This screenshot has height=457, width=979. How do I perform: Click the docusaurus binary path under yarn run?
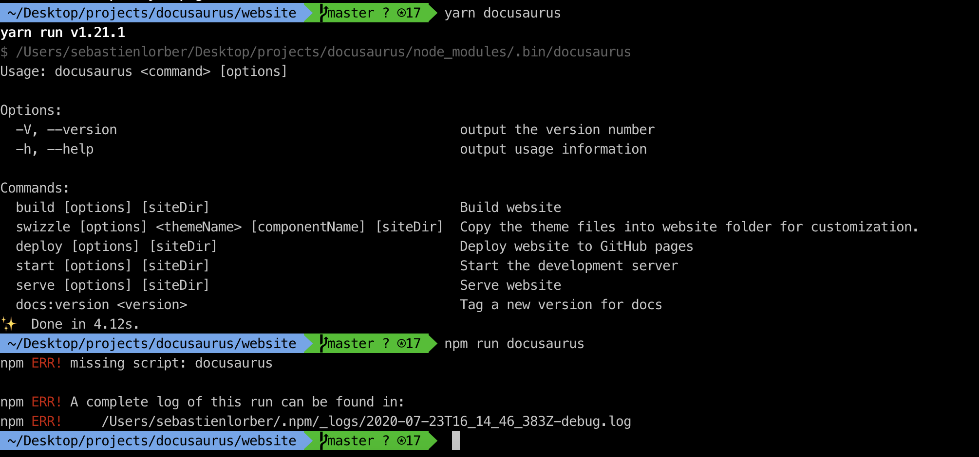click(x=321, y=52)
